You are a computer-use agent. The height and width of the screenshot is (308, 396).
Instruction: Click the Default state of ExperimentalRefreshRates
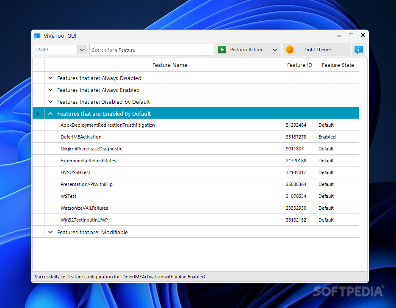tap(326, 161)
